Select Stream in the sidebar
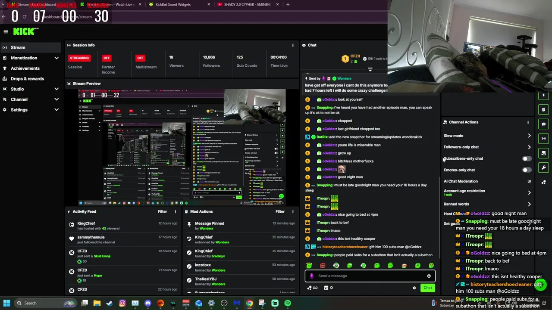 (x=30, y=48)
